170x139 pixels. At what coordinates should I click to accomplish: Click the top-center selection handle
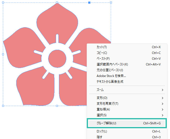(57, 3)
